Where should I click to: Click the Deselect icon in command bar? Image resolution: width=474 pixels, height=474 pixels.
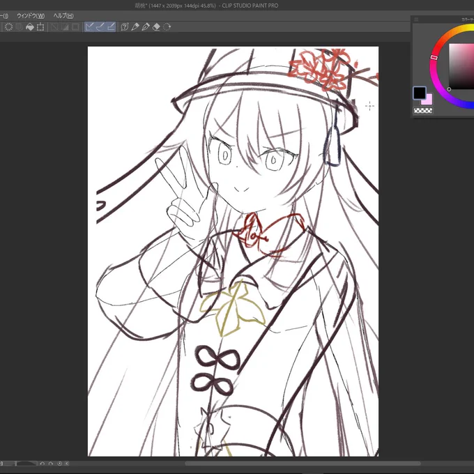pyautogui.click(x=54, y=27)
